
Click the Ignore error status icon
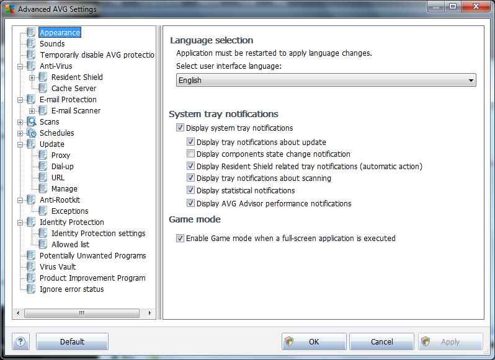(x=31, y=289)
